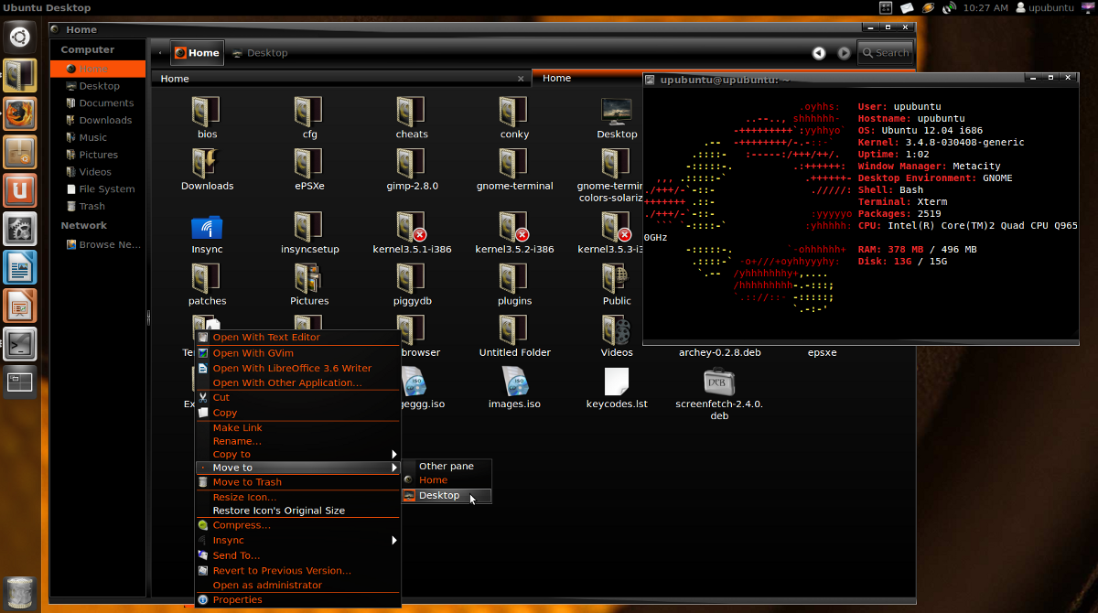The image size is (1098, 613).
Task: Expand the Insync submenu in the context menu
Action: pos(393,540)
